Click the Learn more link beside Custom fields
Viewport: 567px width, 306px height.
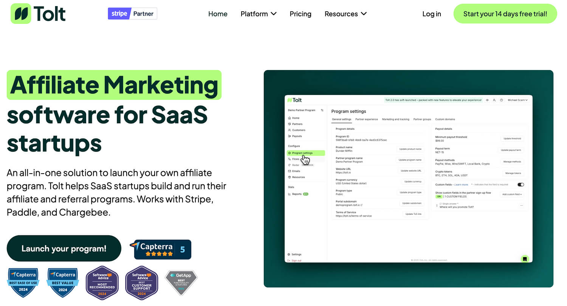pos(461,185)
